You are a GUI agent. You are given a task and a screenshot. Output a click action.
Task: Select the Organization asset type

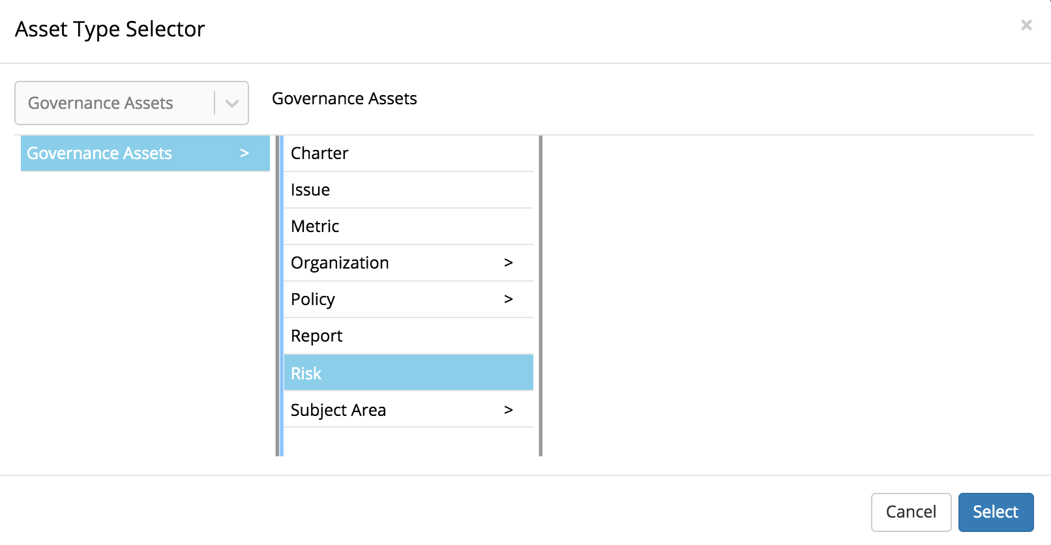coord(340,263)
